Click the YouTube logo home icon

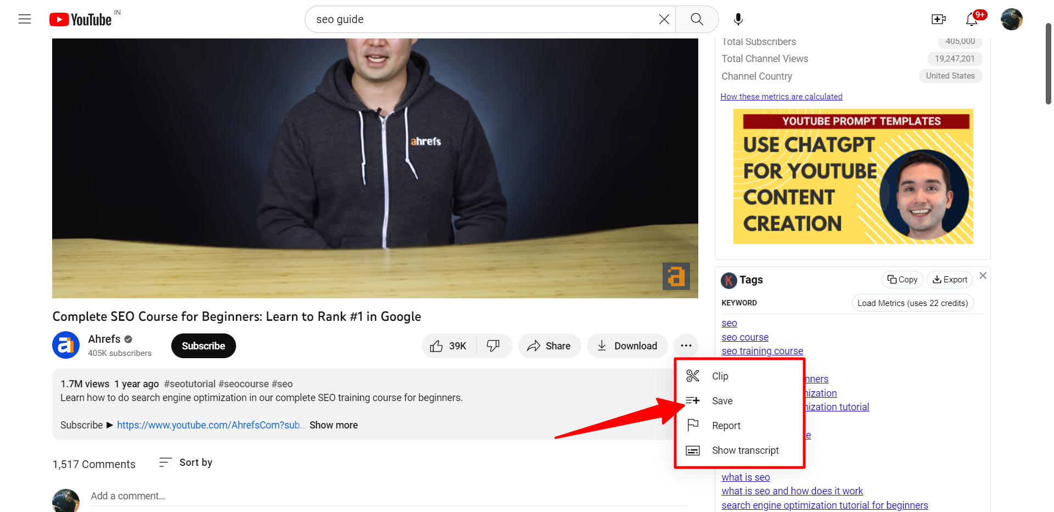click(x=81, y=20)
